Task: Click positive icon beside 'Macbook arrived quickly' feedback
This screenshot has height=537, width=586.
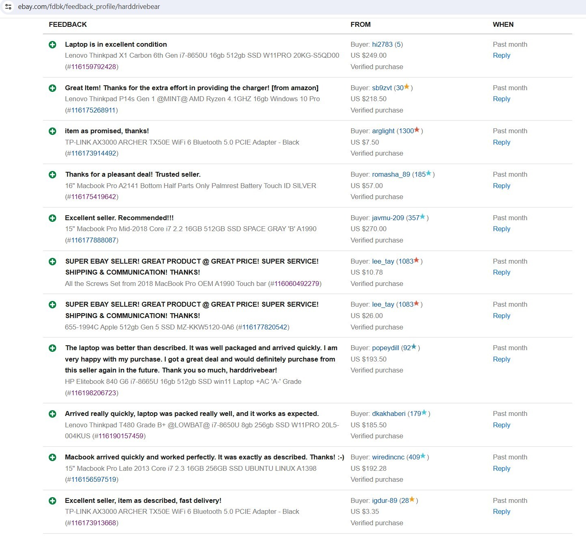Action: click(x=52, y=457)
